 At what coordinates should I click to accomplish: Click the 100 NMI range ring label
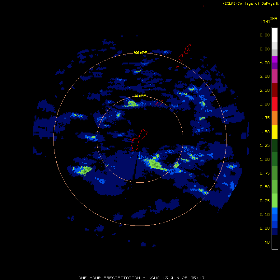(x=140, y=53)
